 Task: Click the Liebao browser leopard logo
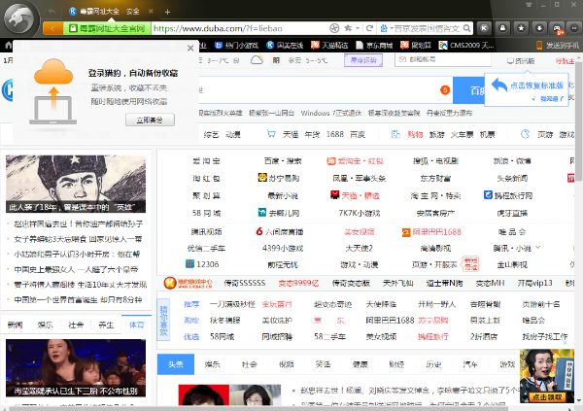(22, 18)
